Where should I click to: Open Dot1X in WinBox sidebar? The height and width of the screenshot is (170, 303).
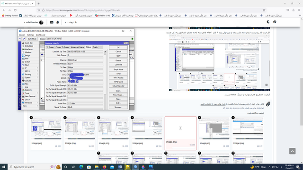tap(27, 100)
